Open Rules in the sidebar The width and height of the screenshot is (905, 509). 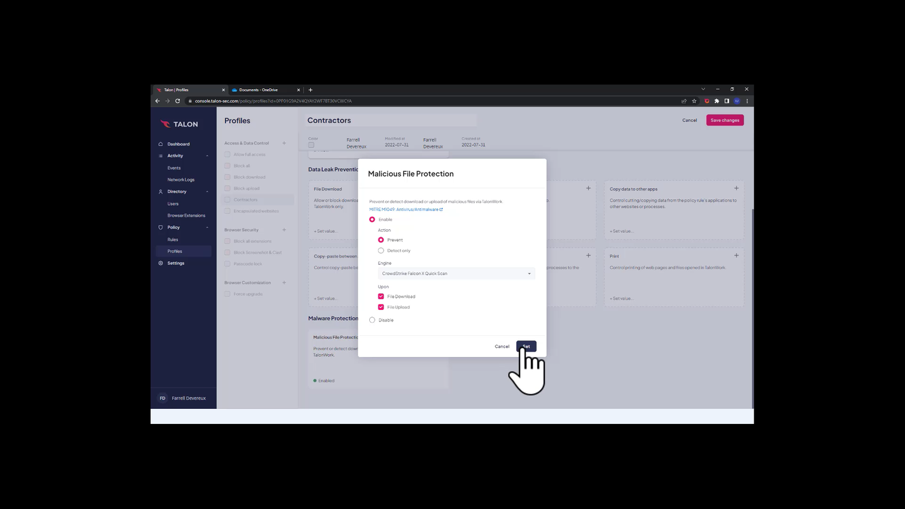click(x=173, y=239)
